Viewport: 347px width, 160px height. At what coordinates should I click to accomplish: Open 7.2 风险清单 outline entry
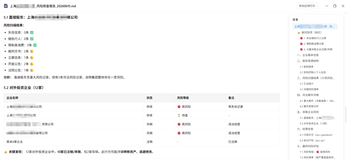317,158
